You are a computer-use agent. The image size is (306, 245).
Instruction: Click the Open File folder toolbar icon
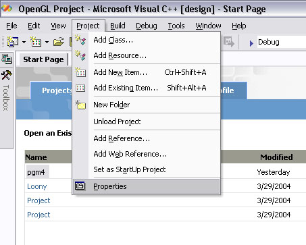pyautogui.click(x=59, y=42)
